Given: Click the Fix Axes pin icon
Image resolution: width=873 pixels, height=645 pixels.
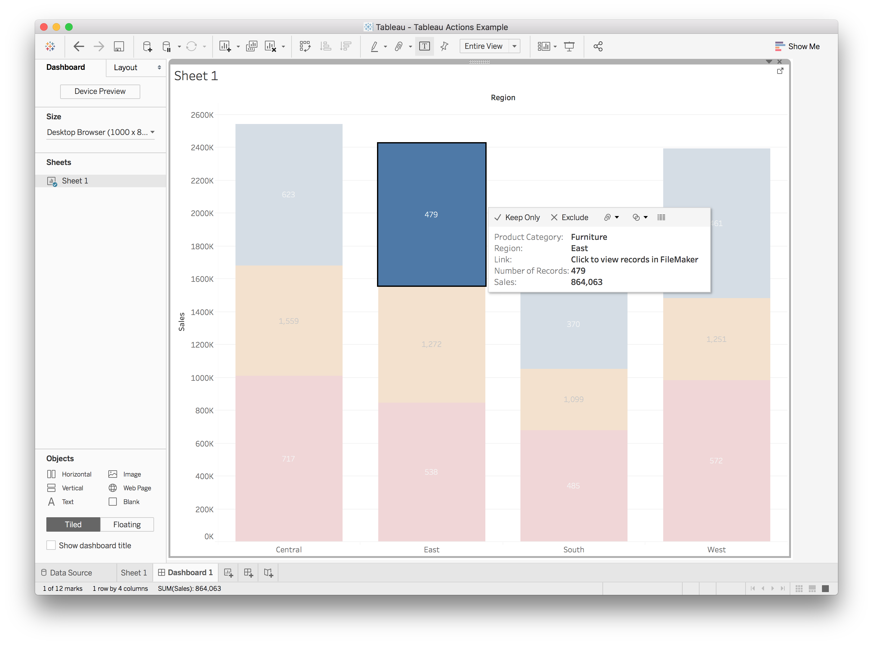Looking at the screenshot, I should [444, 46].
